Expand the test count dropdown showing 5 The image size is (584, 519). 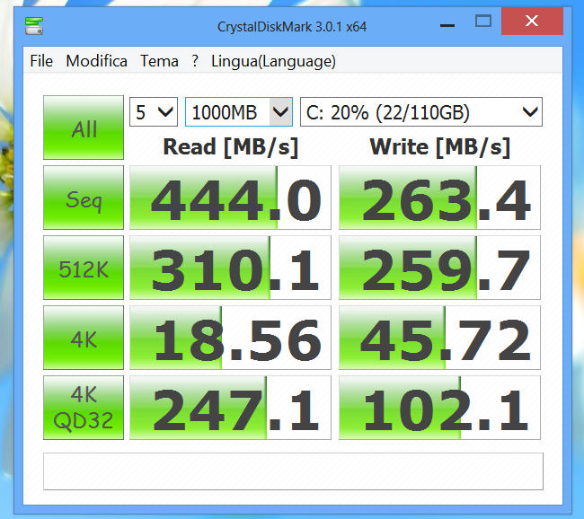click(x=154, y=111)
